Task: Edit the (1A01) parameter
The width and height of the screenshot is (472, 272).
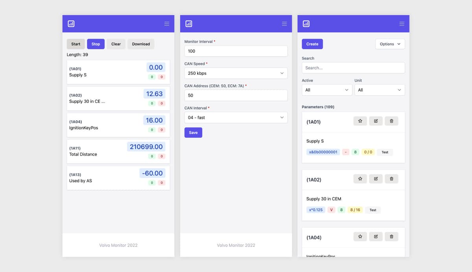Action: tap(376, 121)
